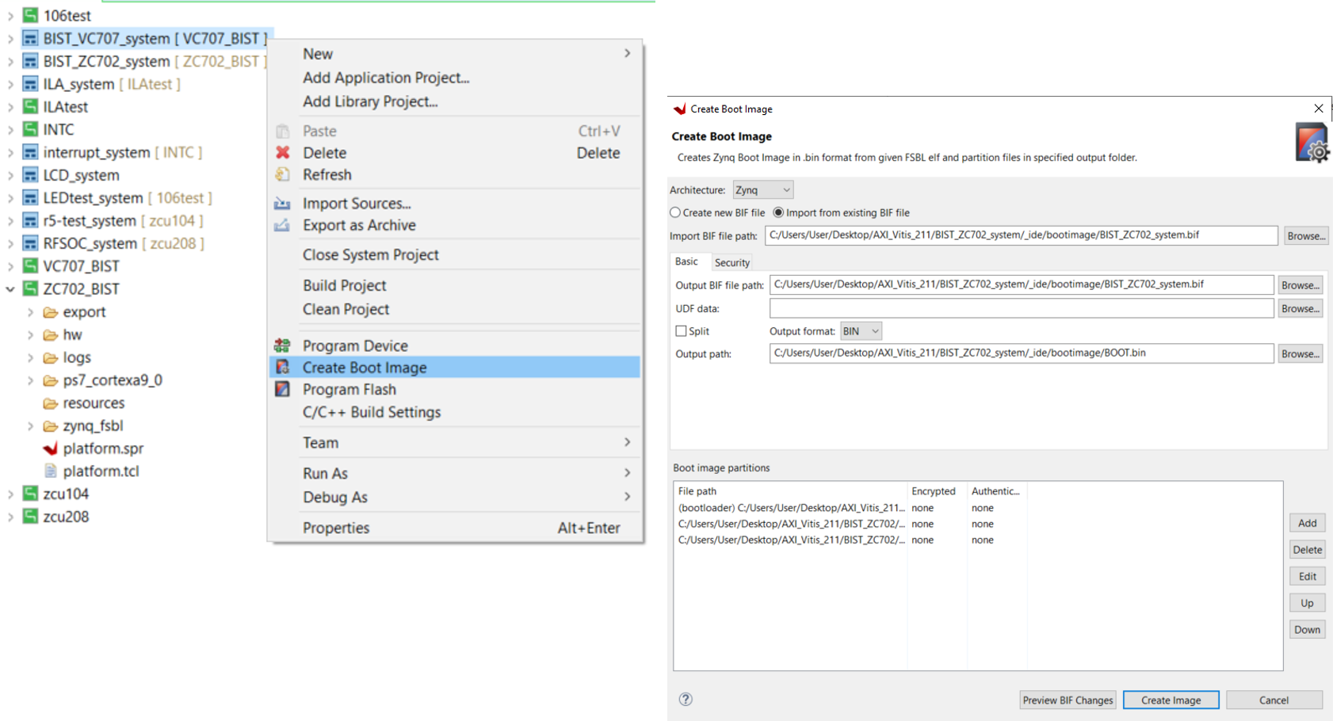This screenshot has height=721, width=1333.
Task: Open the Output format BIN dropdown
Action: pos(861,331)
